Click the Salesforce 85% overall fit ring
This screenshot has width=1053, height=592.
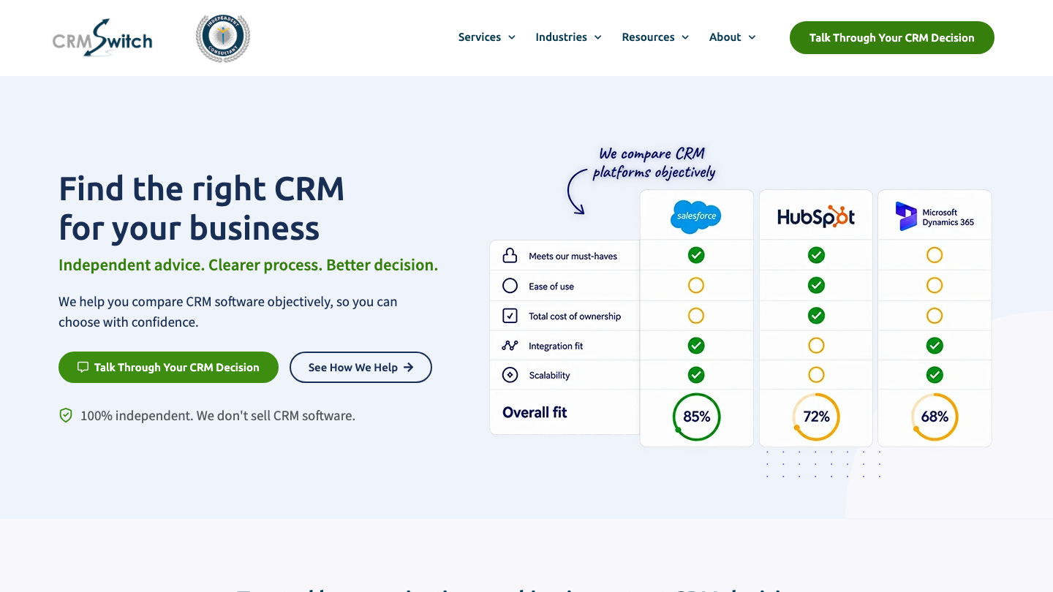click(x=696, y=417)
